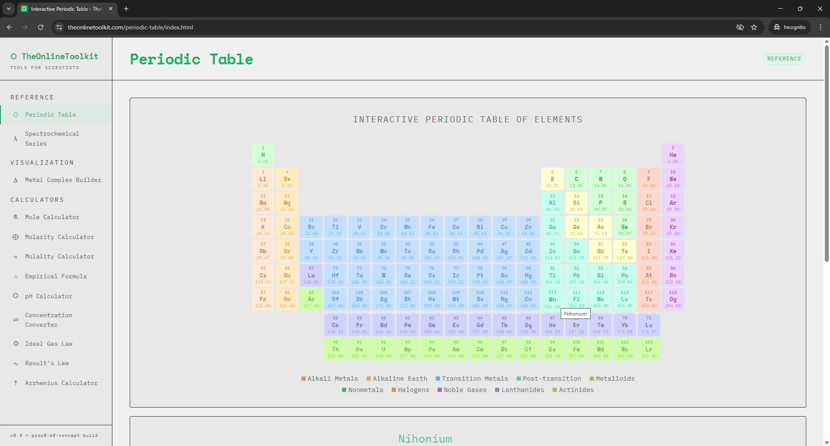Viewport: 830px width, 446px height.
Task: Select the Helium element cell
Action: click(x=673, y=155)
